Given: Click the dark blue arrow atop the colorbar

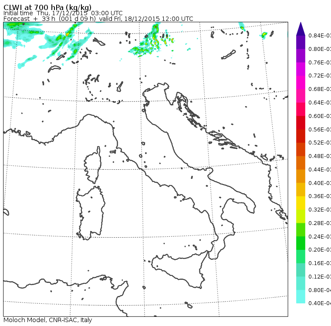Looking at the screenshot, I should [x=301, y=29].
